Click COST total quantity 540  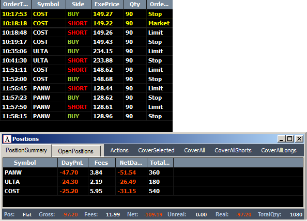[x=155, y=191]
